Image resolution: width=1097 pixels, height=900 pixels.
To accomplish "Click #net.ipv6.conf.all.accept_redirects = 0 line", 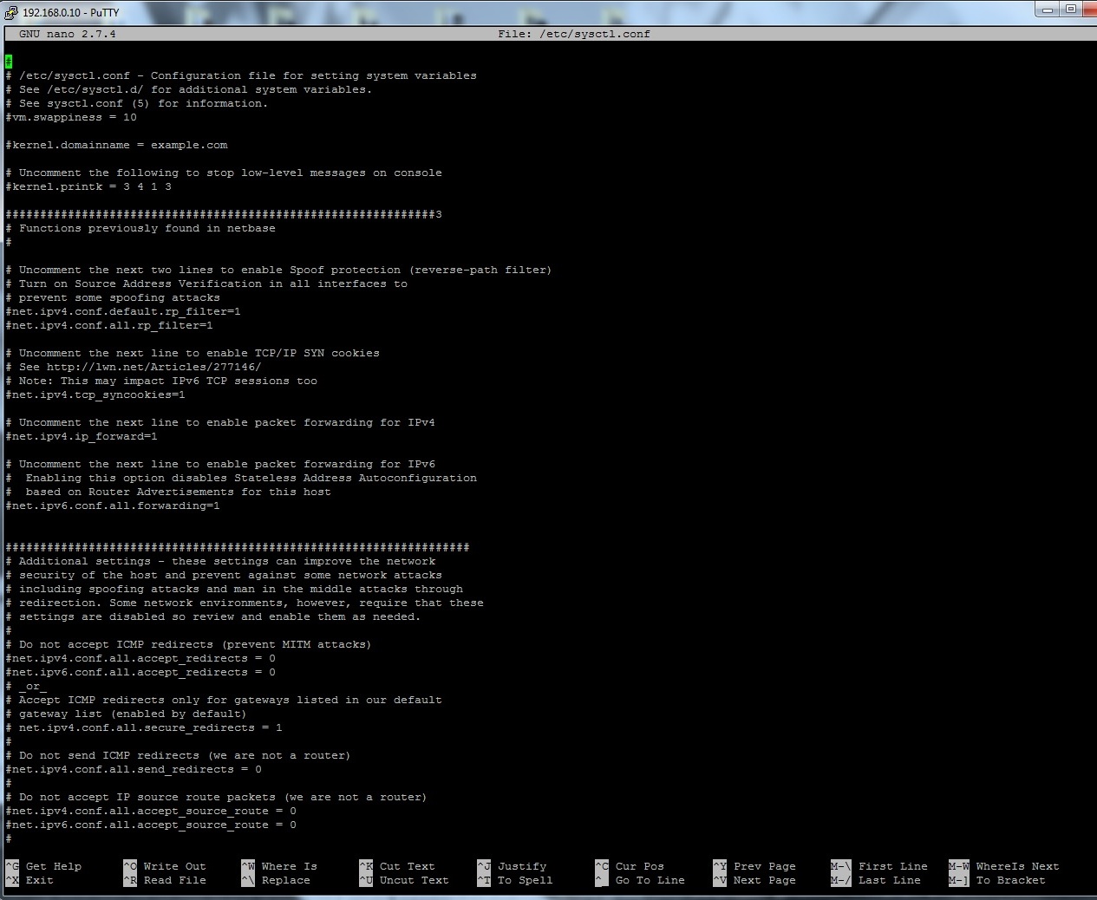I will click(x=140, y=672).
